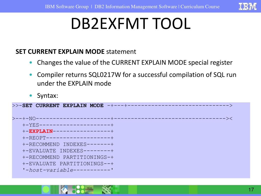The image size is (261, 196).
Task: Click the 'Syntax:' bullet
Action: pos(47,96)
